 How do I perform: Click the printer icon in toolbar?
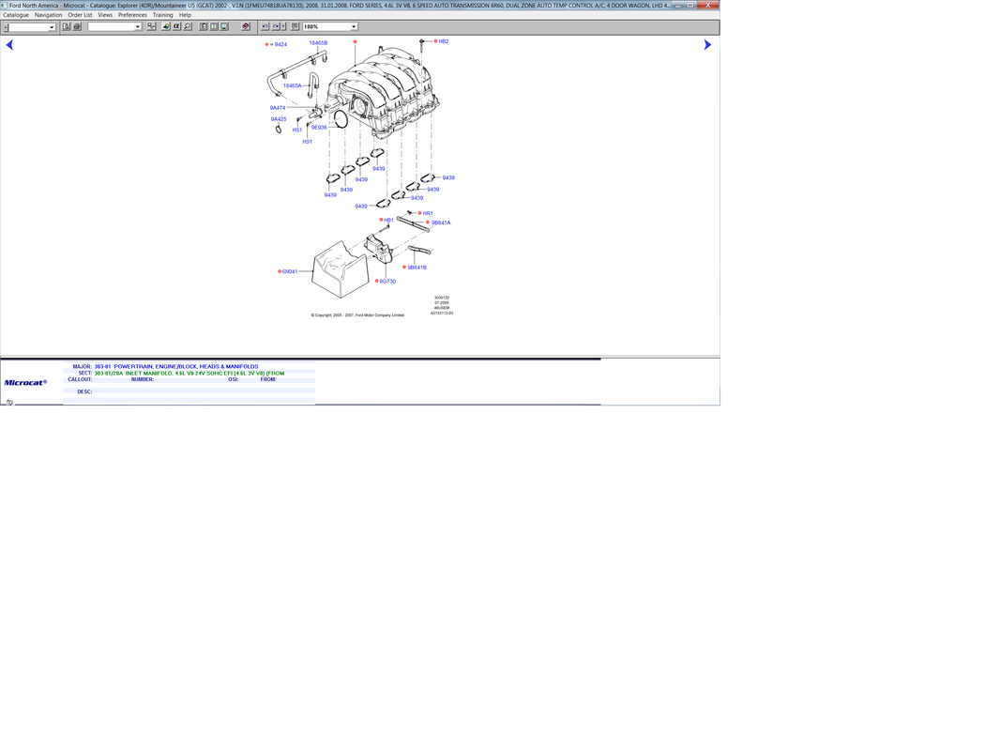(77, 27)
